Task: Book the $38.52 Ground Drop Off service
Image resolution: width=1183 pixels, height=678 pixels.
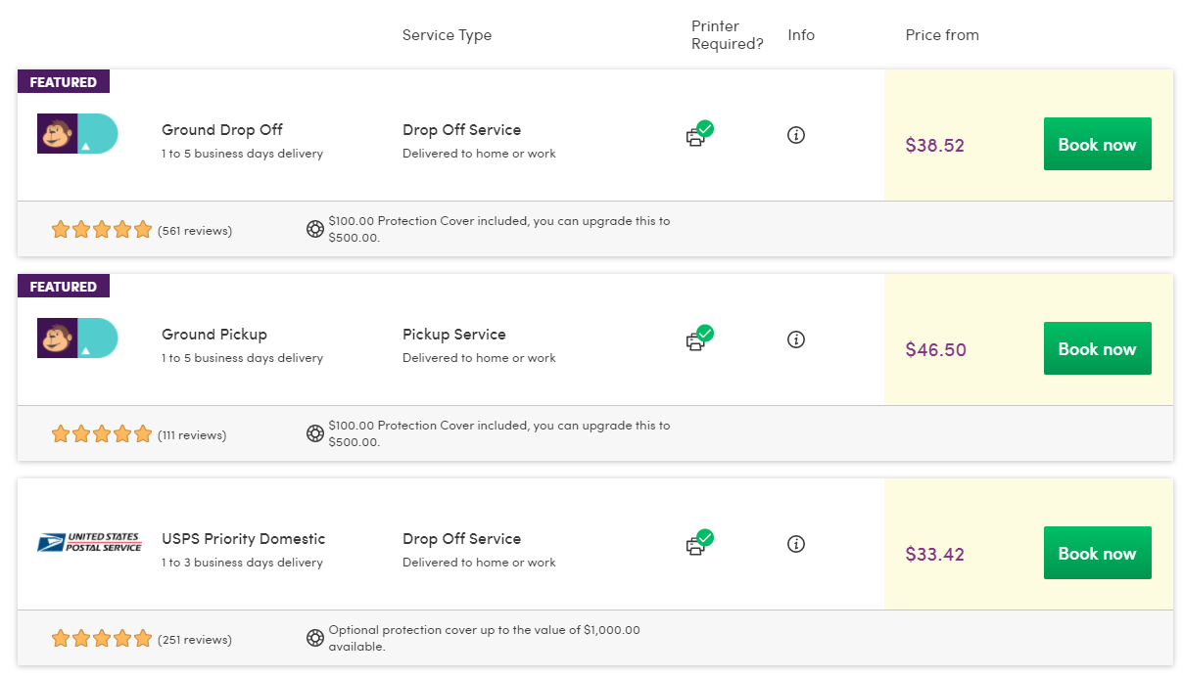Action: 1097,145
